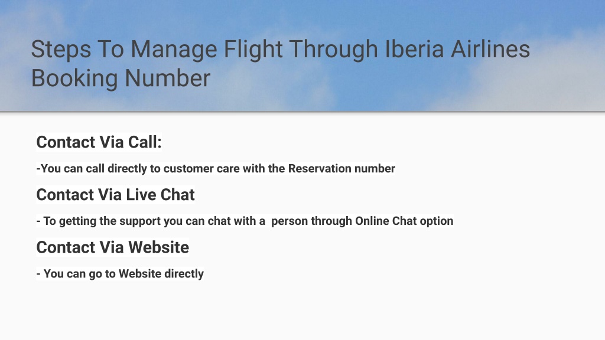
Task: Select the 'Booking Number' title line
Action: [121, 79]
